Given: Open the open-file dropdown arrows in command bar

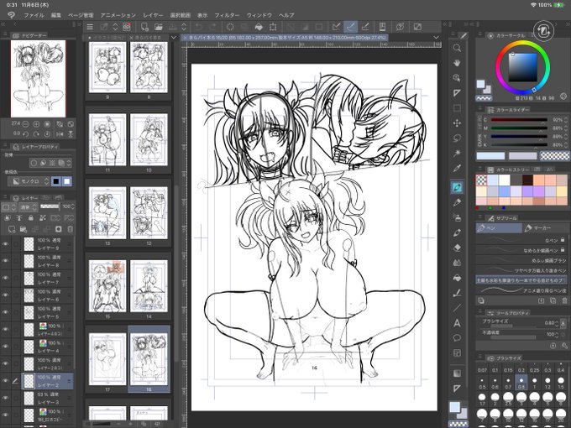Looking at the screenshot, I should tap(184, 27).
